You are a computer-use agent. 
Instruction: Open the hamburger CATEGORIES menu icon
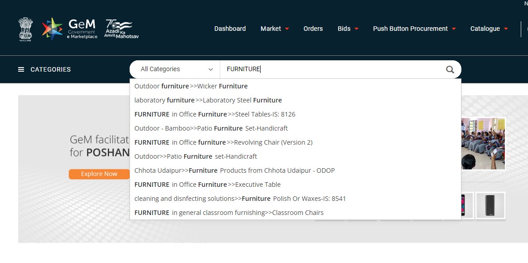[x=21, y=69]
